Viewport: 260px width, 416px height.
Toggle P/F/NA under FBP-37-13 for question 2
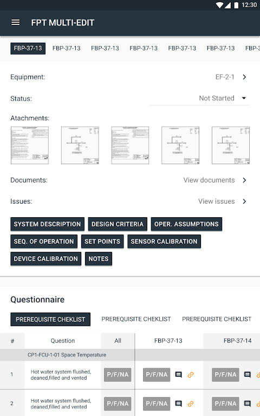point(157,404)
